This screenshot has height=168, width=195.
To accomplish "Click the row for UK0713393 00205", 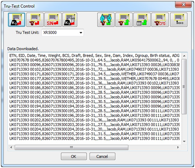I will [94, 134].
